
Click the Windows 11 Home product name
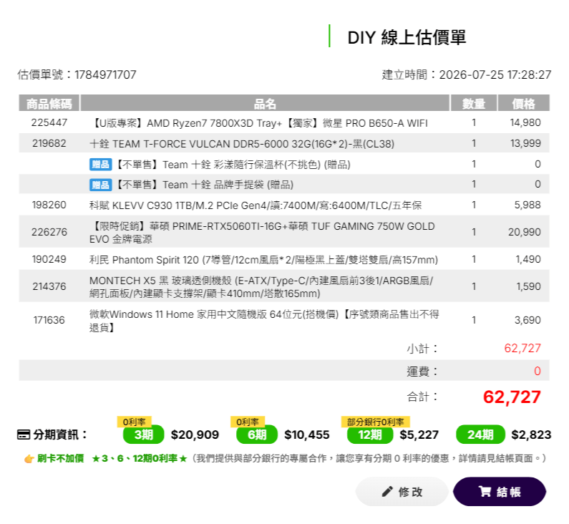264,321
